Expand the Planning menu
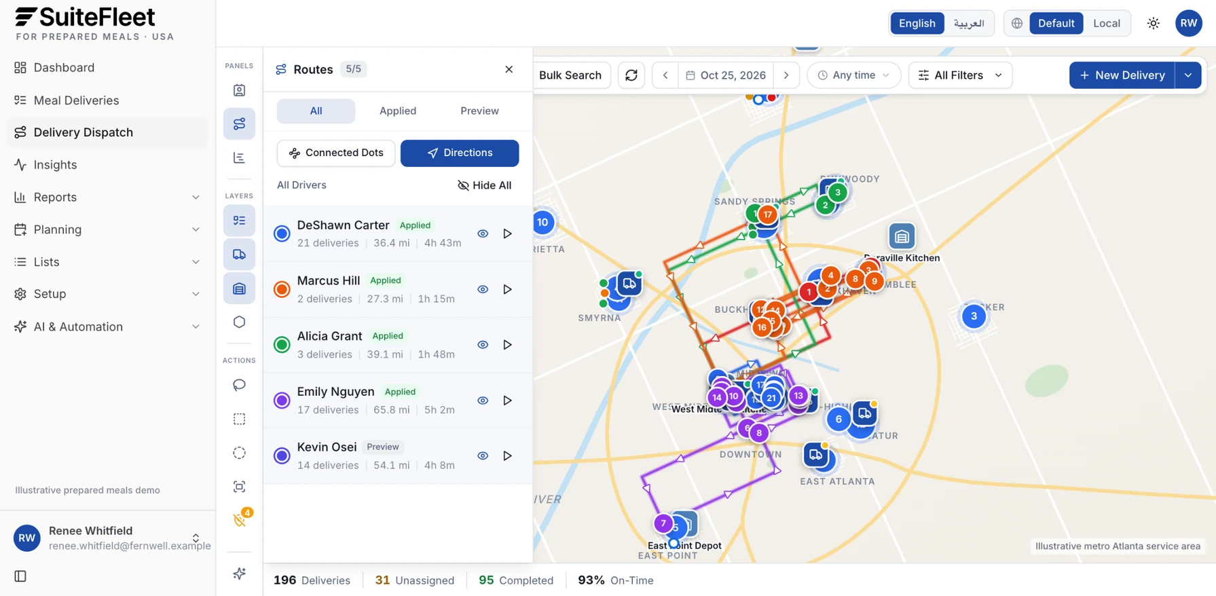The width and height of the screenshot is (1216, 596). coord(107,229)
